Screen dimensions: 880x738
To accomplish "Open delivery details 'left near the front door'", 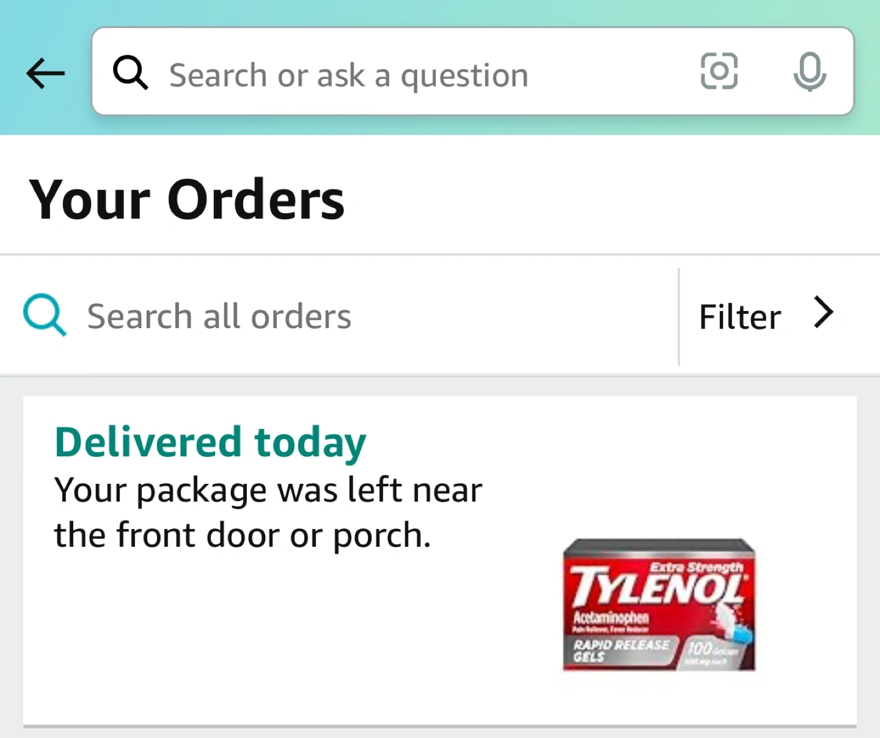I will [x=268, y=513].
